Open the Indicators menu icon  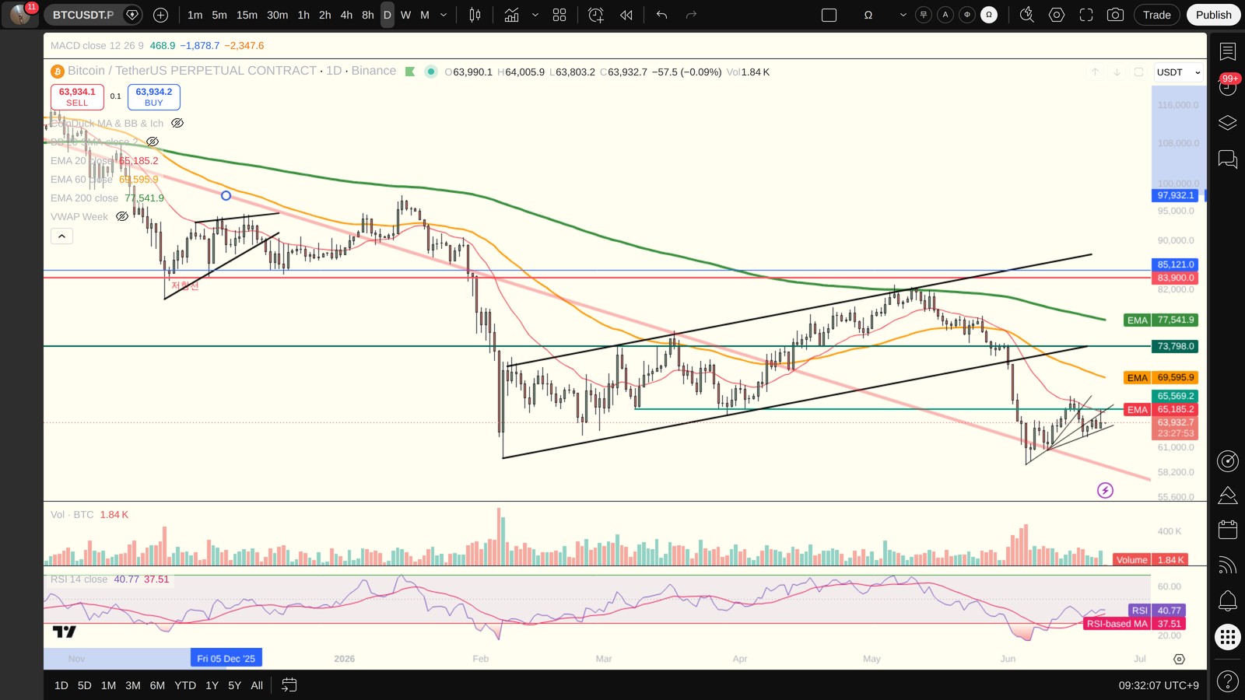coord(511,15)
